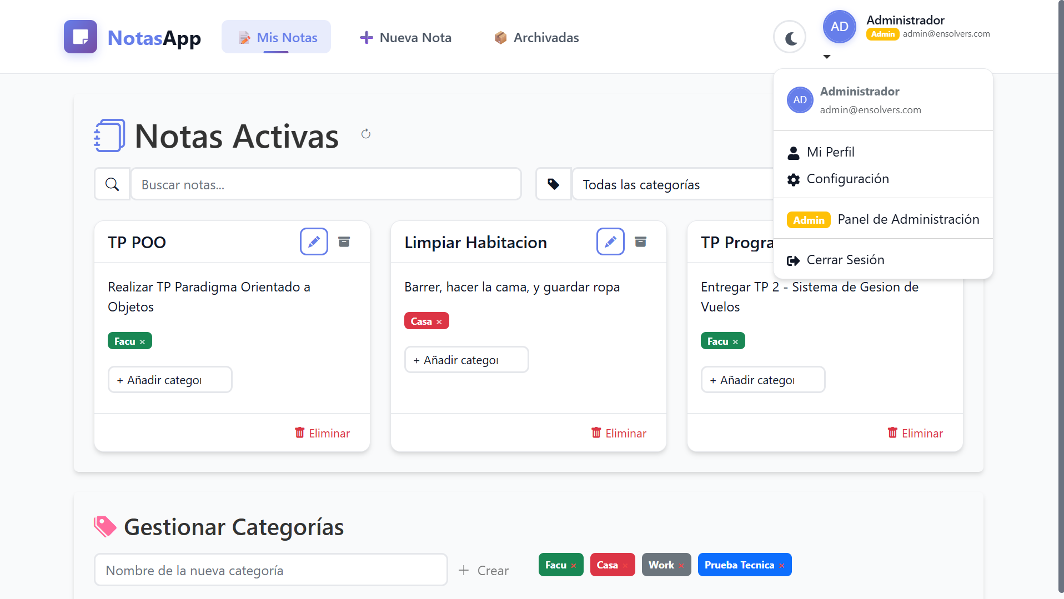The width and height of the screenshot is (1064, 599).
Task: Archive the Limpiar Habitacion note
Action: 641,242
